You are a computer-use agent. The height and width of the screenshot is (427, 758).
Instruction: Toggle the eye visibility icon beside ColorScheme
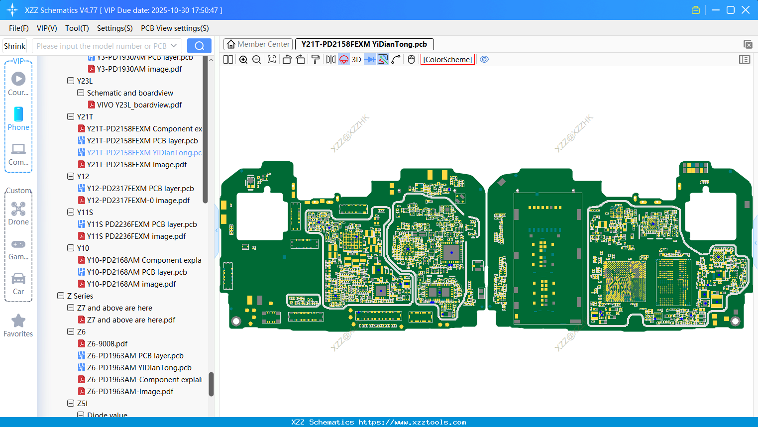click(484, 59)
